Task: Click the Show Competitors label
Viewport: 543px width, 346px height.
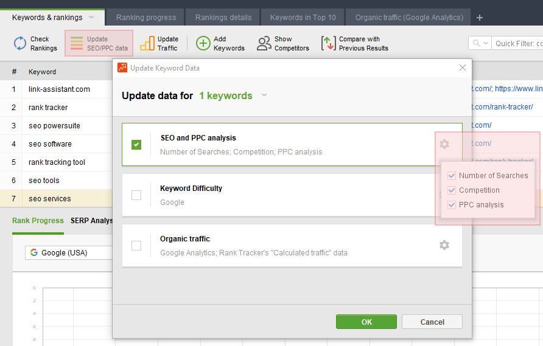Action: pyautogui.click(x=292, y=44)
